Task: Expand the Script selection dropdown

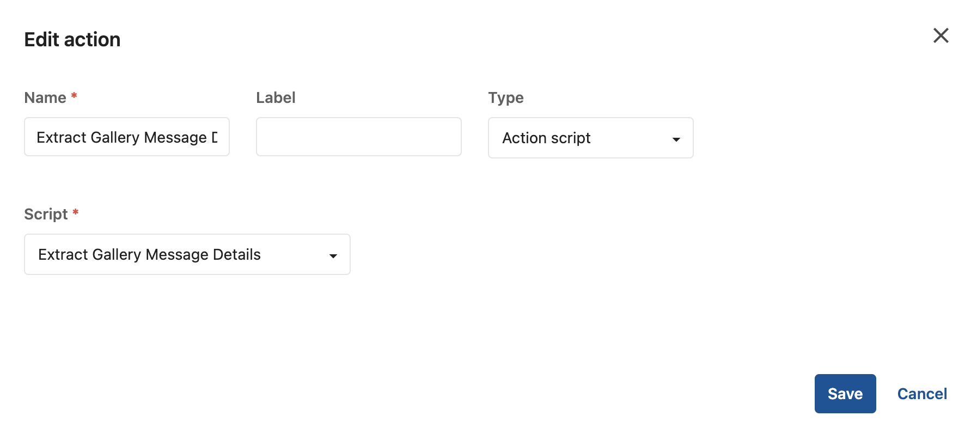Action: pos(187,255)
